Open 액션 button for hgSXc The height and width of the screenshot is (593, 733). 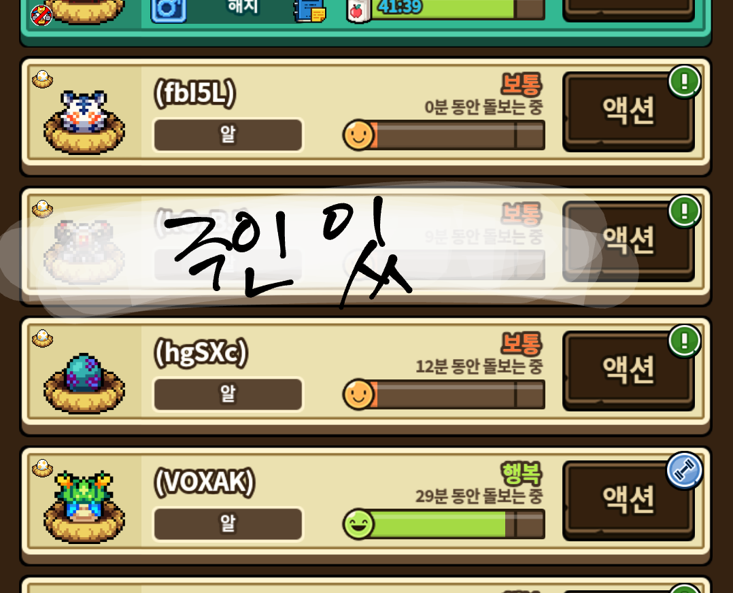[628, 371]
